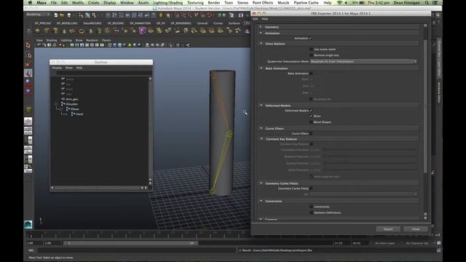Click the playback range slider bar
Screen dimensions: 466x262
(x=130, y=243)
